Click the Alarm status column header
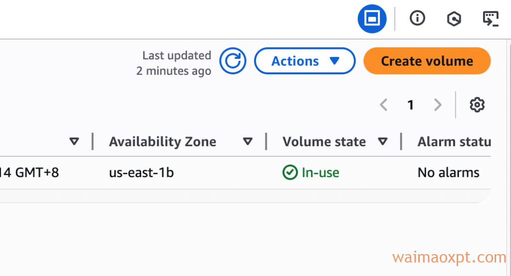This screenshot has width=511, height=276. coord(454,142)
